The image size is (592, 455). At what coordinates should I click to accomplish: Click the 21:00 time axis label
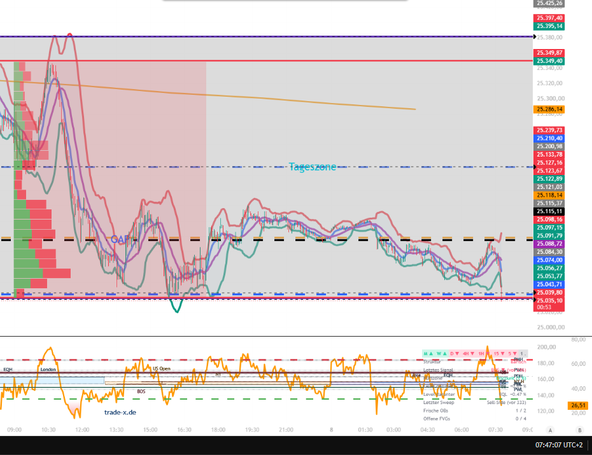point(286,430)
